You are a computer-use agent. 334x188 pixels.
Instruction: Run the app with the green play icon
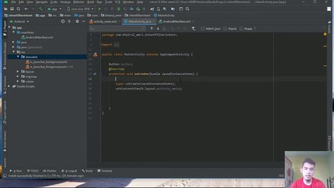click(100, 9)
